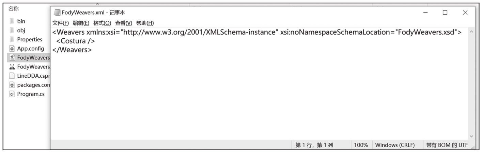Maximize the Notepad window
This screenshot has width=482, height=154.
coord(445,13)
